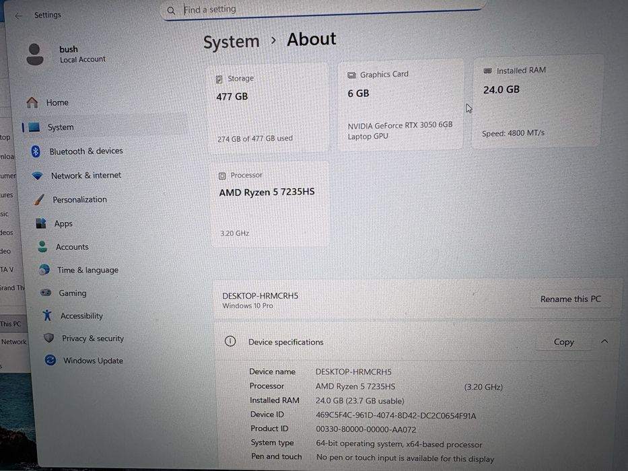
Task: Click Speed: 4800 MT/s text
Action: coord(513,133)
